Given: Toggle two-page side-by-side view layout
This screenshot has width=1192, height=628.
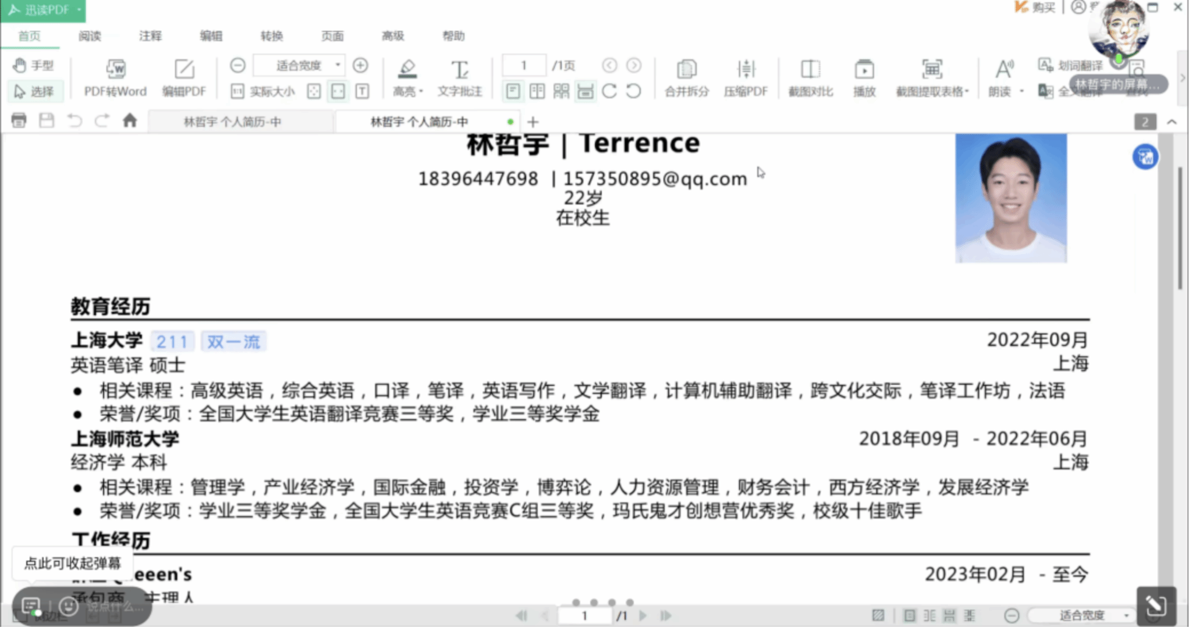Looking at the screenshot, I should (x=537, y=91).
